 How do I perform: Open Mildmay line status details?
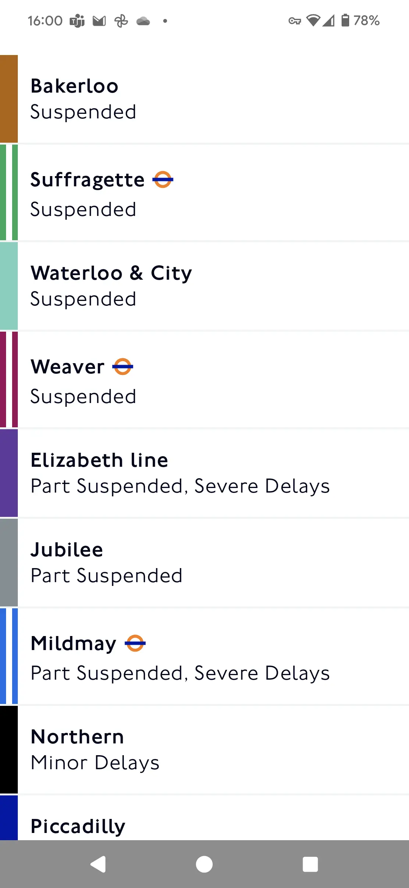point(204,656)
